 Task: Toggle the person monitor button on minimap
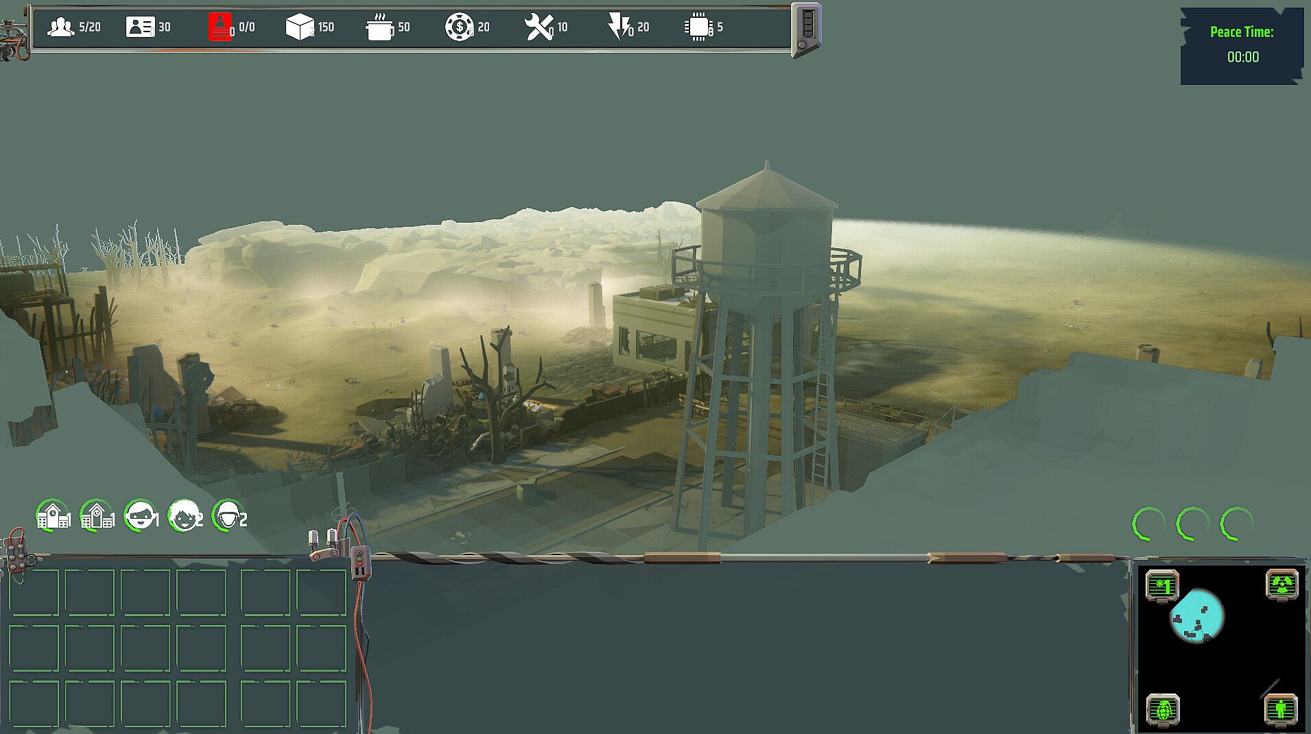tap(1280, 709)
